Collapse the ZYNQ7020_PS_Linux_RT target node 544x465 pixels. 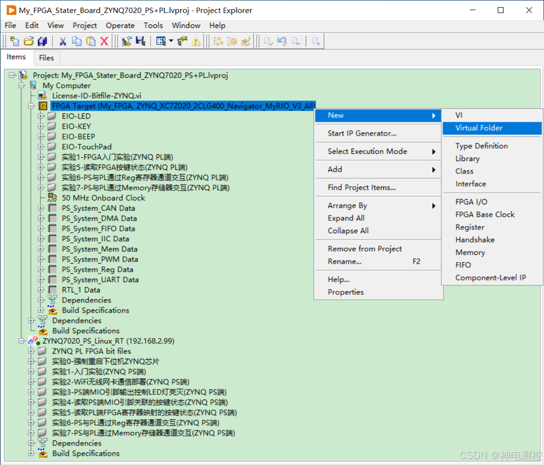point(21,341)
